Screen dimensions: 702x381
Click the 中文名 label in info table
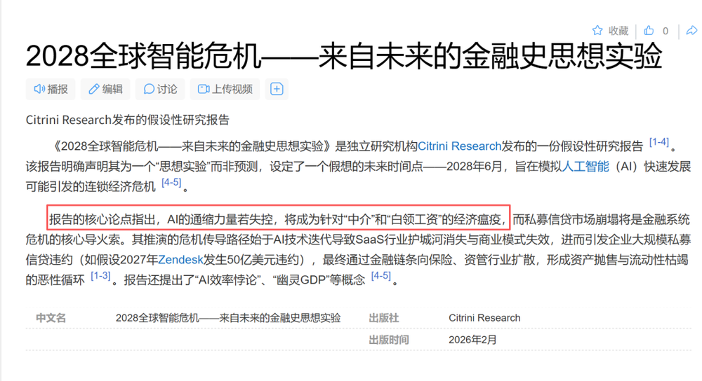click(51, 318)
